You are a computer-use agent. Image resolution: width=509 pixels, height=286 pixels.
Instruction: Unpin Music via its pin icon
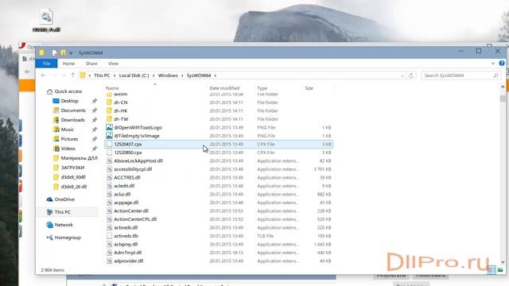[x=94, y=129]
